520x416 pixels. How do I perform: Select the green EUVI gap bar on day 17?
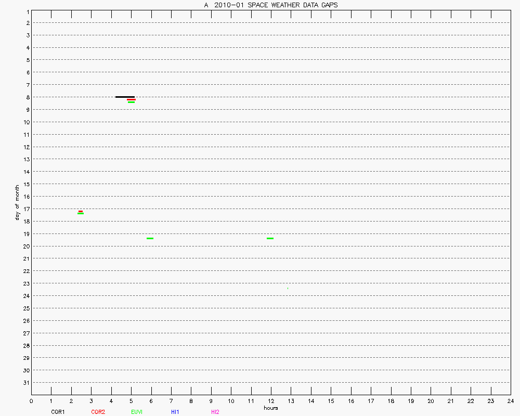click(81, 213)
